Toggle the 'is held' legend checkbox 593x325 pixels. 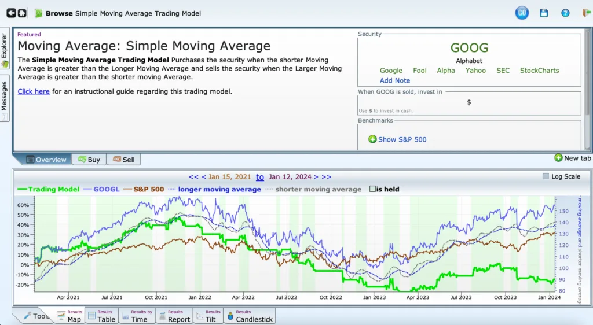tap(373, 189)
